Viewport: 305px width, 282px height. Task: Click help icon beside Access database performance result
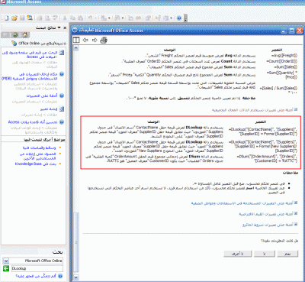pos(62,122)
